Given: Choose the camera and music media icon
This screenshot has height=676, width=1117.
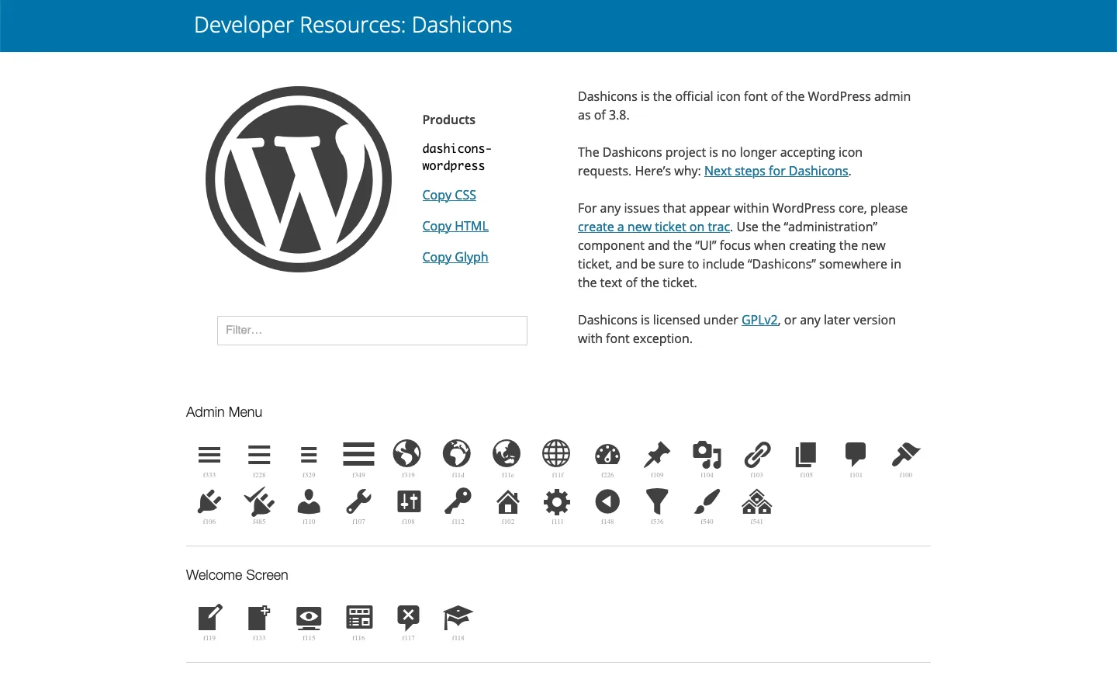Looking at the screenshot, I should click(707, 455).
